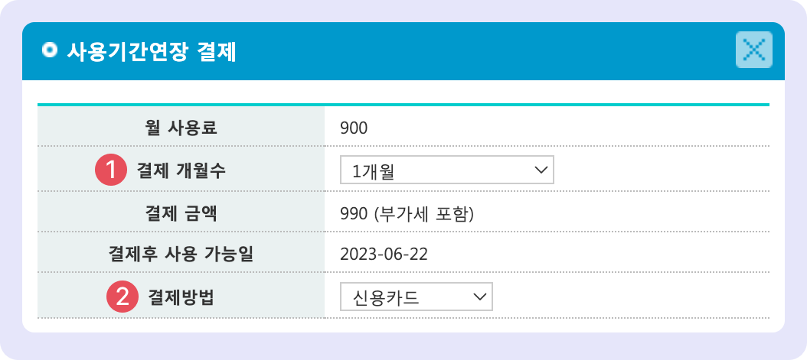
Task: Click the 결제방법 label
Action: point(181,297)
